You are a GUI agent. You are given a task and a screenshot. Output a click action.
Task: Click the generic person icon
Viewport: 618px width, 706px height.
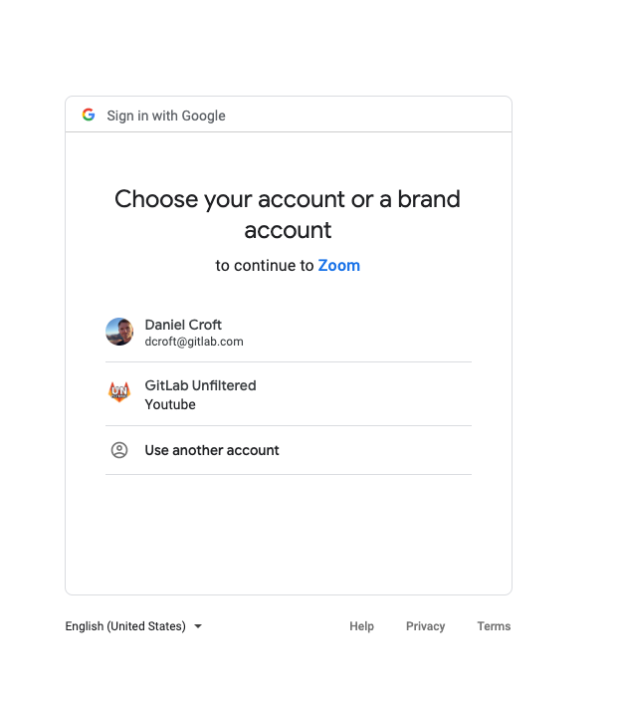[x=119, y=450]
